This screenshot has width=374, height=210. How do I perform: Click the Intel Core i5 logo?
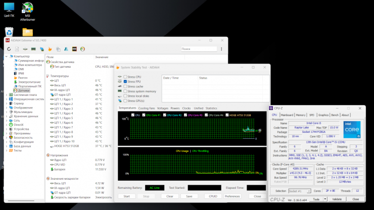351,129
